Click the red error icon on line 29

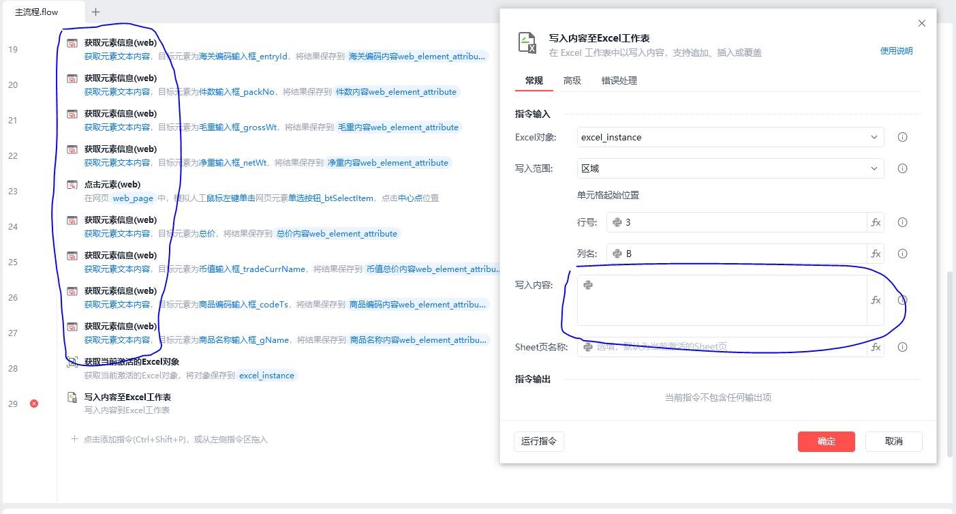point(34,404)
